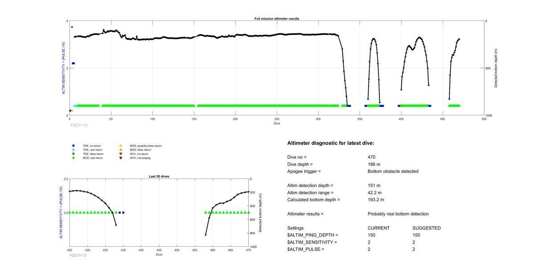Image resolution: width=535 pixels, height=277 pixels.
Task: Select the dive depth value '186 m'
Action: click(x=374, y=164)
